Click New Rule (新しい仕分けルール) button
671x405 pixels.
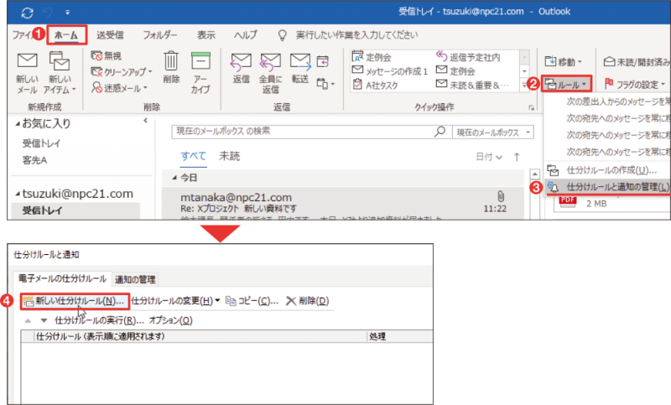point(74,300)
